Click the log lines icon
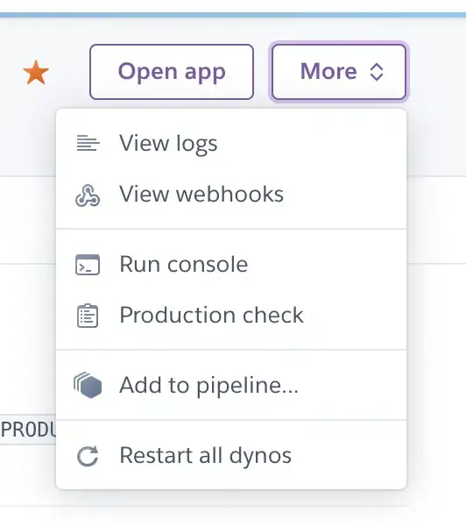 88,143
